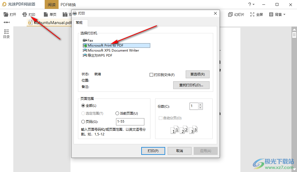Click the vertical scrollbar handle
The width and height of the screenshot is (297, 172).
pyautogui.click(x=294, y=35)
